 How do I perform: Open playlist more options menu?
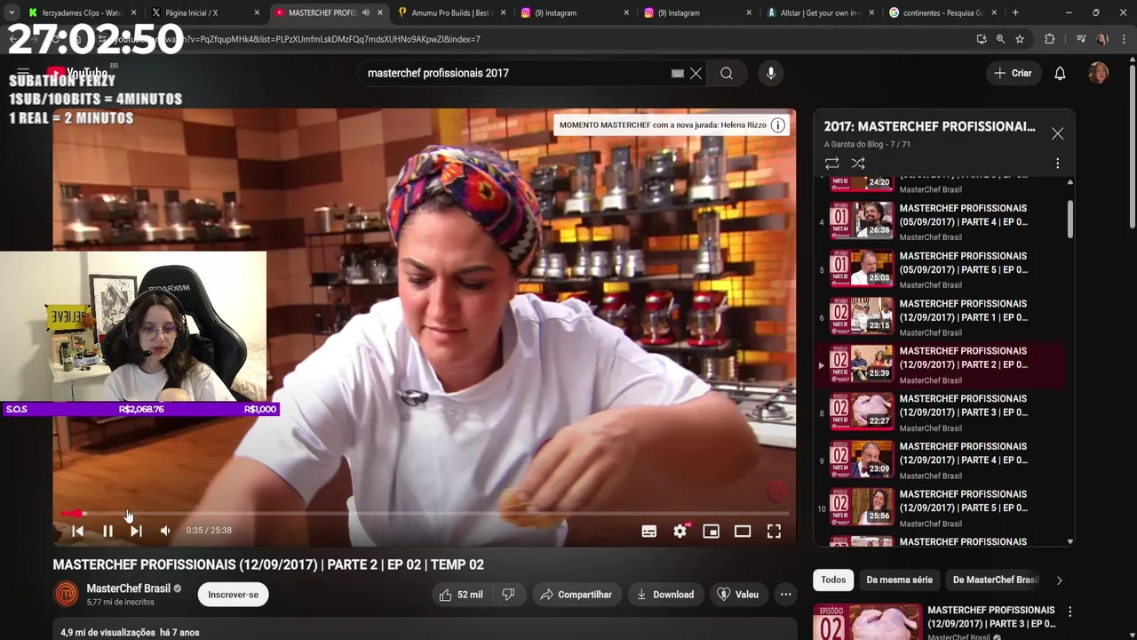1057,164
